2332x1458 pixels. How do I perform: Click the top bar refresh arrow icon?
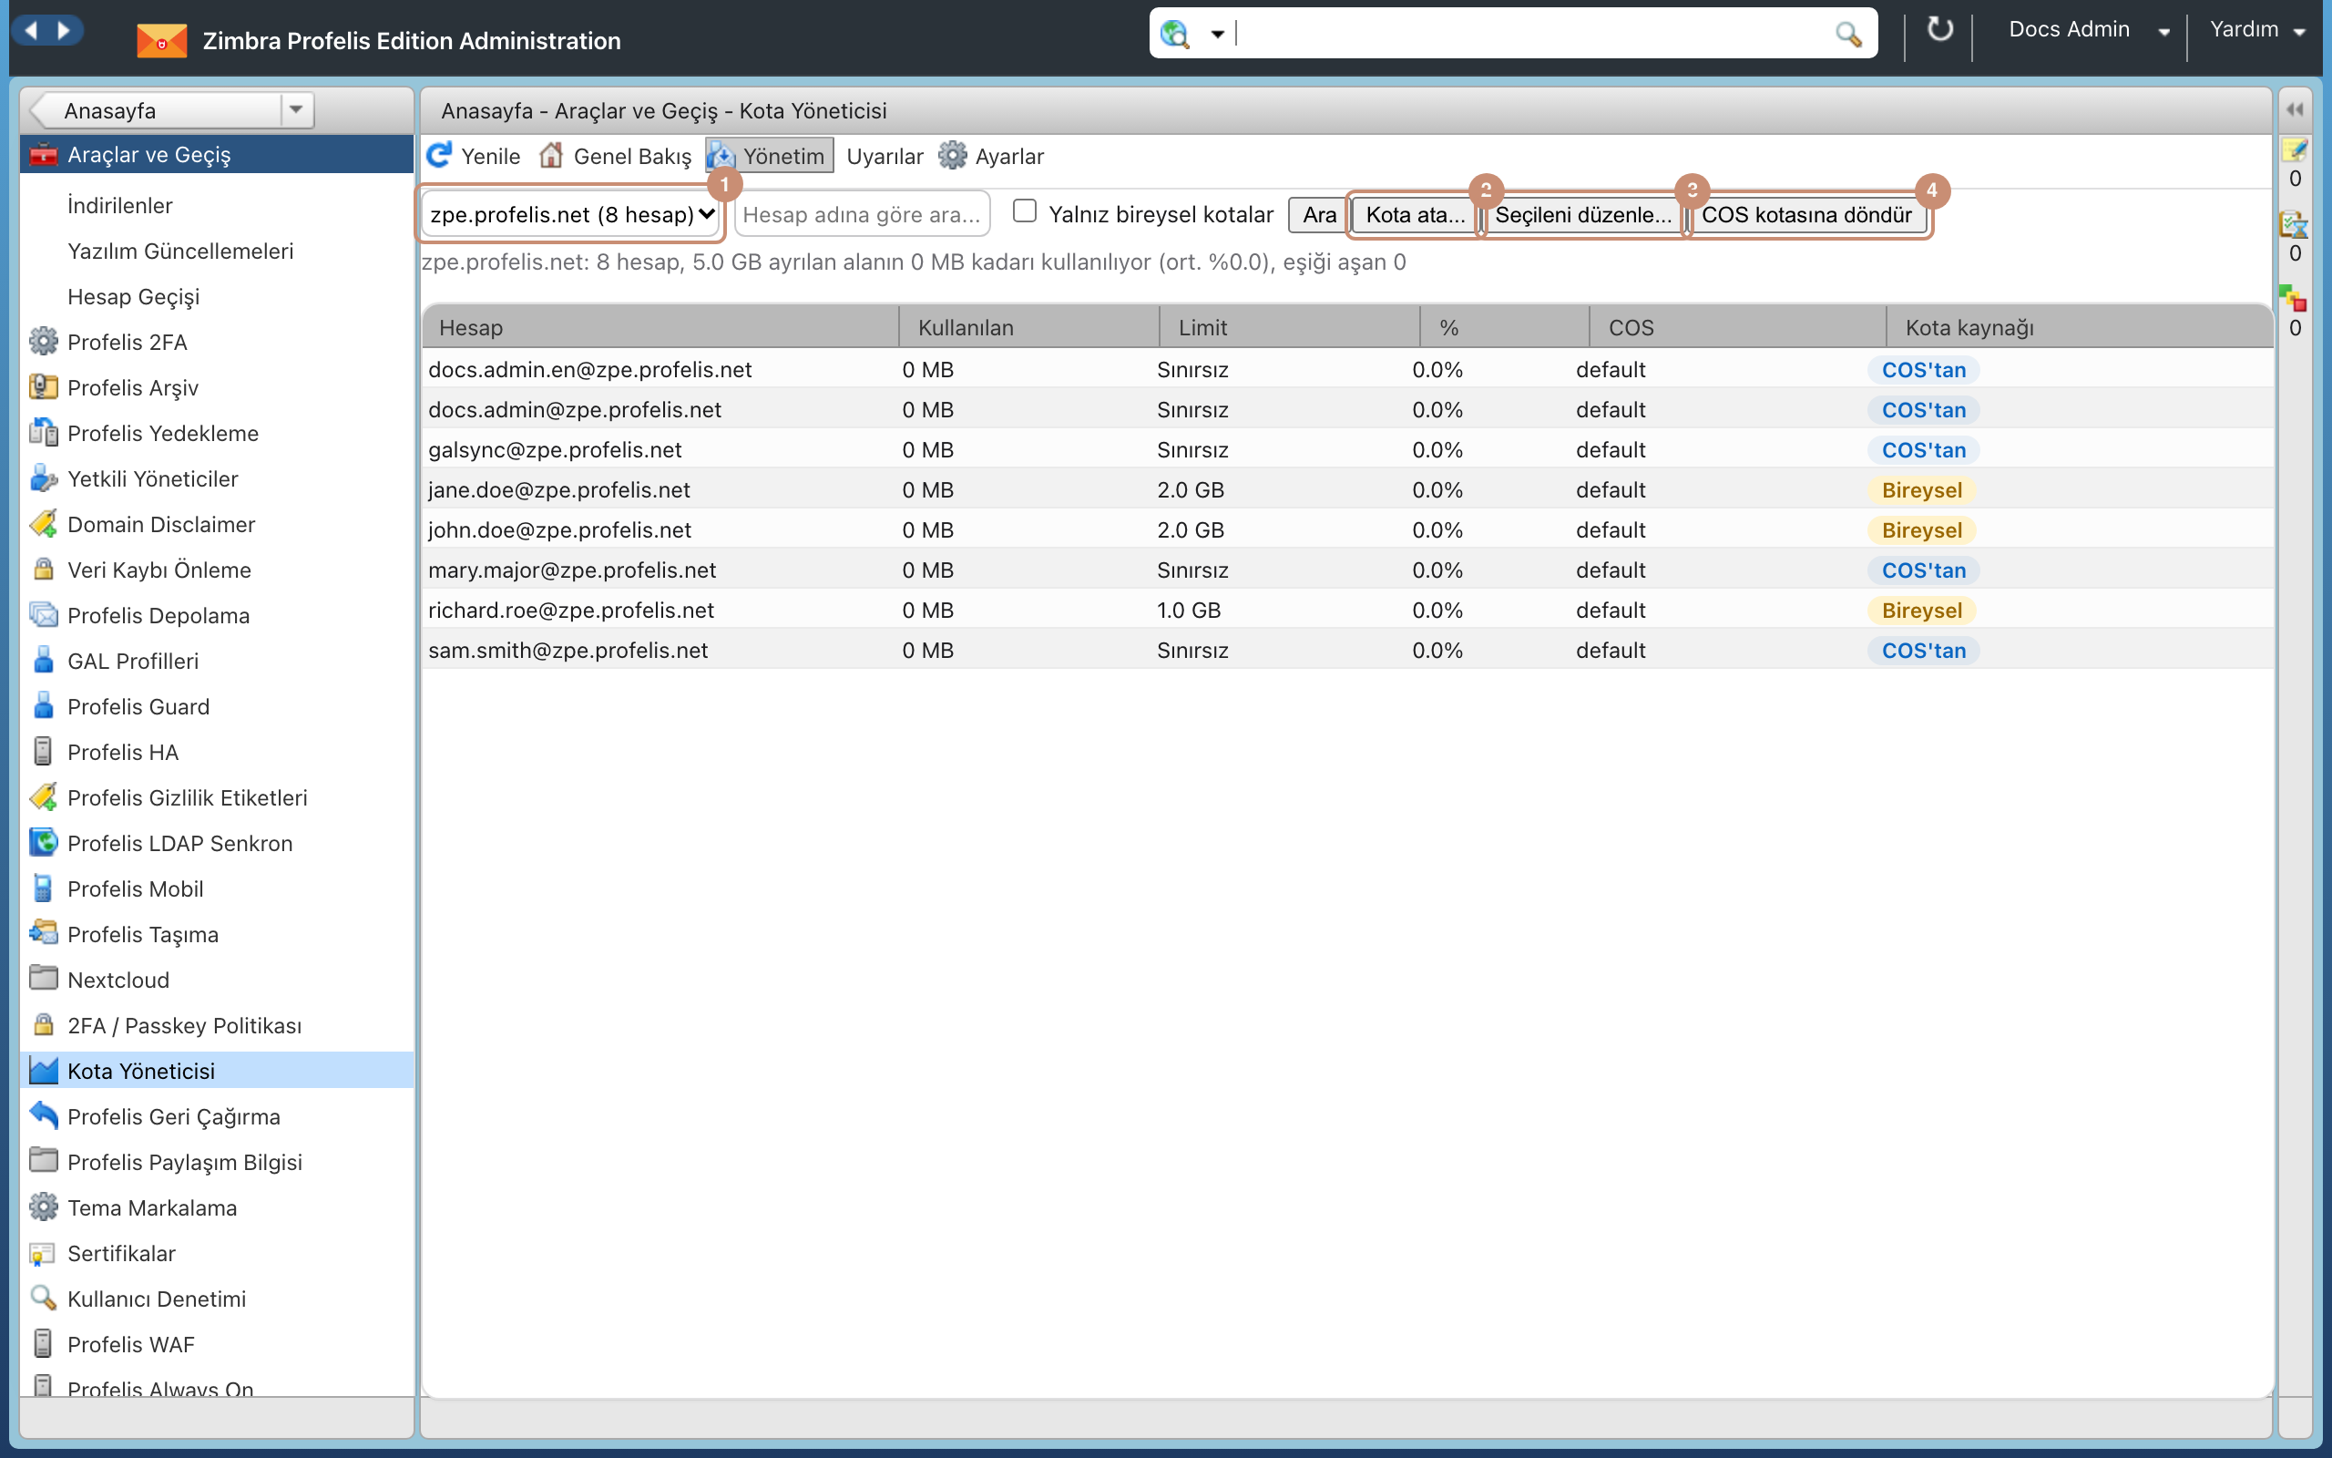click(1938, 30)
